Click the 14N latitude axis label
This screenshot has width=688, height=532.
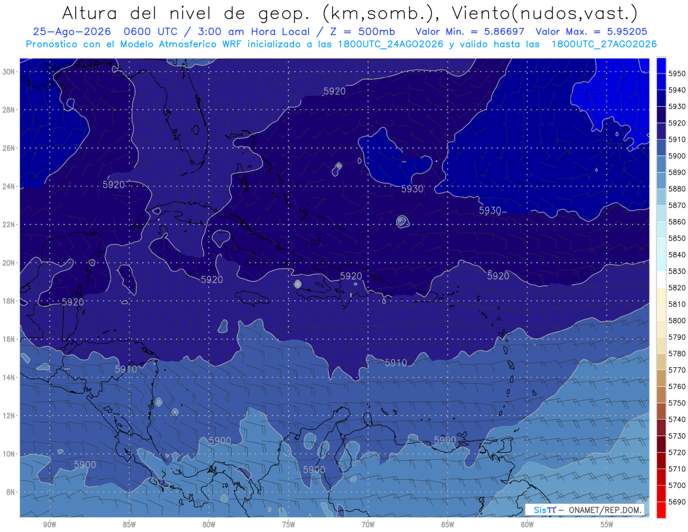(10, 377)
